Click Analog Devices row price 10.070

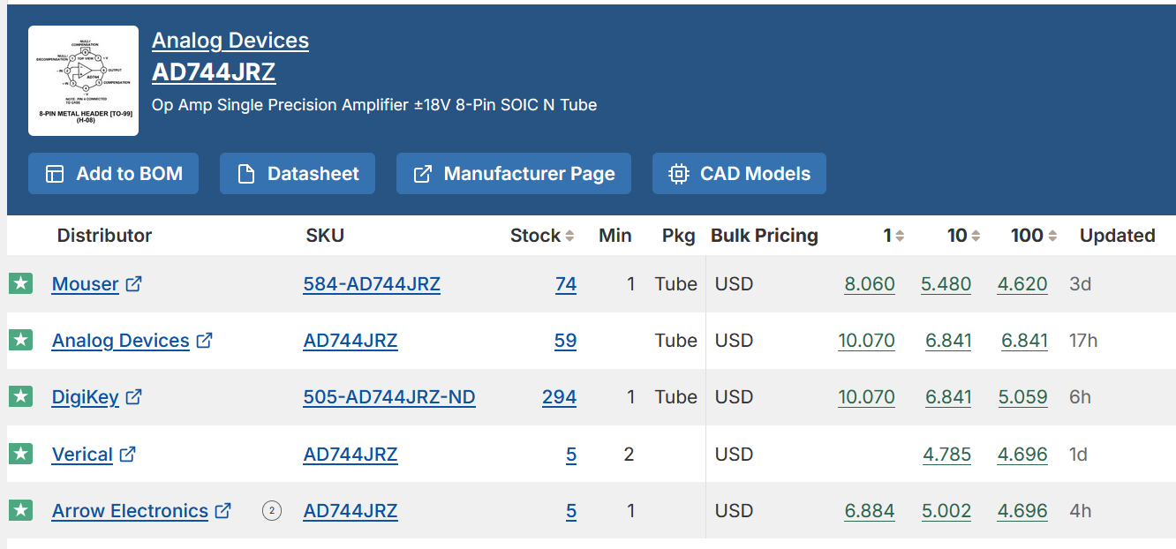coord(866,341)
